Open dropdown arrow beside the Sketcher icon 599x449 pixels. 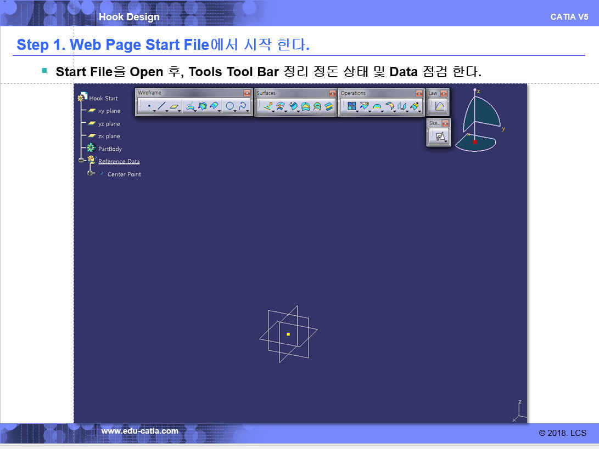pos(446,142)
